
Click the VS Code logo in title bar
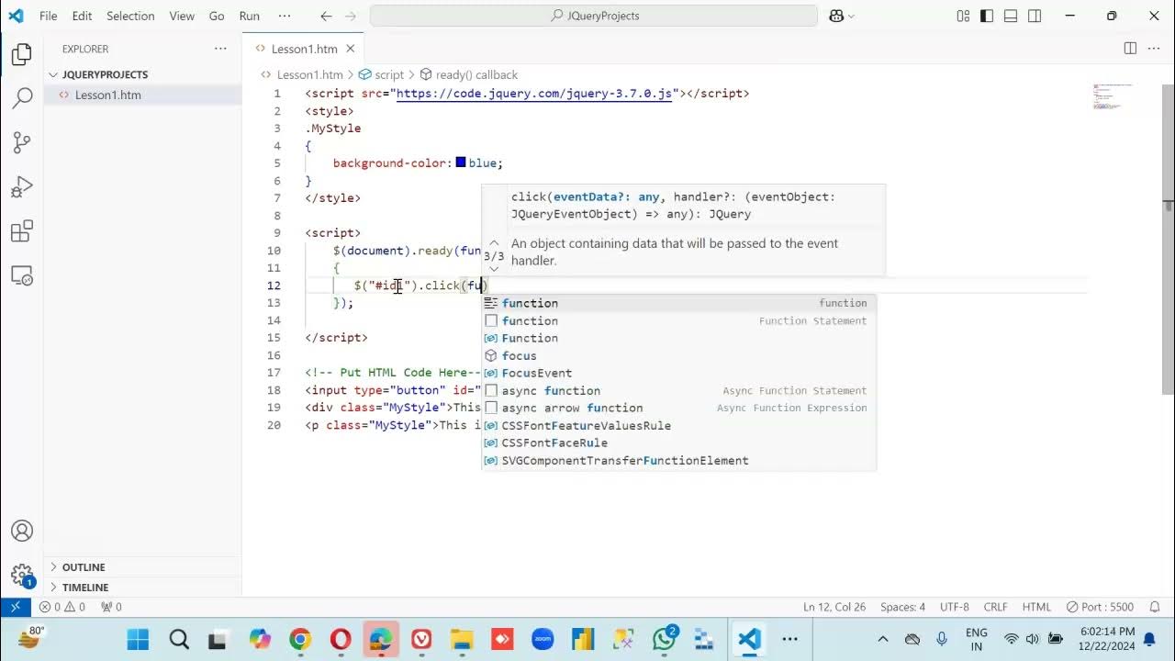click(16, 16)
